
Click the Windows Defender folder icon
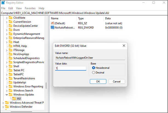7,107
